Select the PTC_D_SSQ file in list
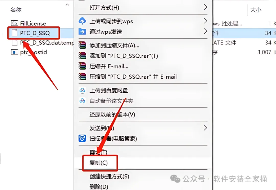The image size is (276, 190). pyautogui.click(x=35, y=33)
